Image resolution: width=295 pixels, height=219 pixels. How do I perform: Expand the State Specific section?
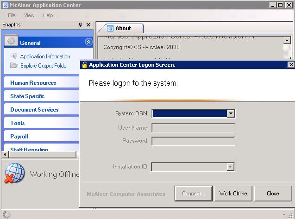click(x=41, y=96)
